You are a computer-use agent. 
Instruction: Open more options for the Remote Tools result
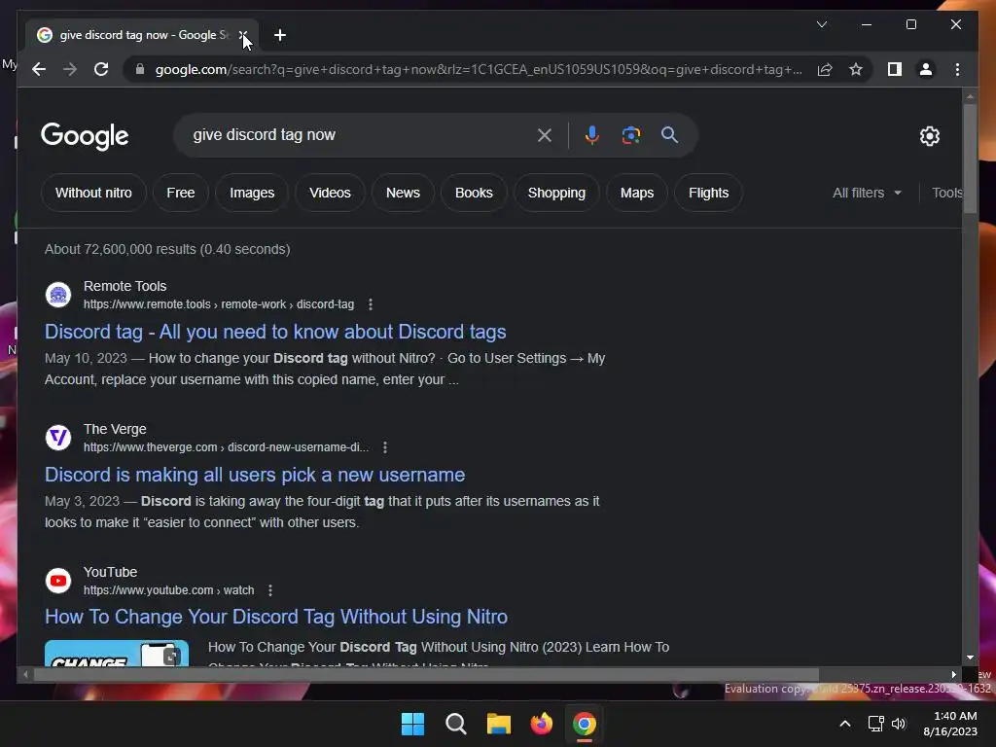[x=371, y=304]
